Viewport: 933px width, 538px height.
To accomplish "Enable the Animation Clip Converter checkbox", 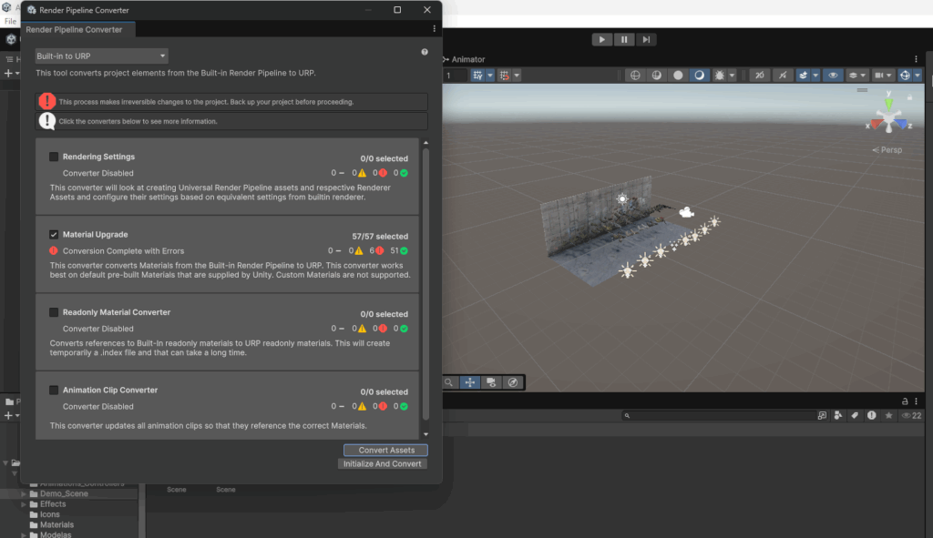I will pyautogui.click(x=54, y=391).
